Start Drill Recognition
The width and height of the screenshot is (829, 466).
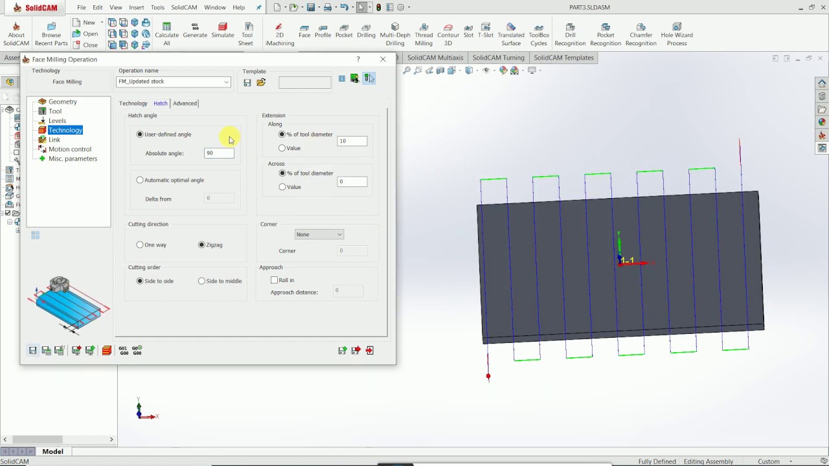click(570, 34)
